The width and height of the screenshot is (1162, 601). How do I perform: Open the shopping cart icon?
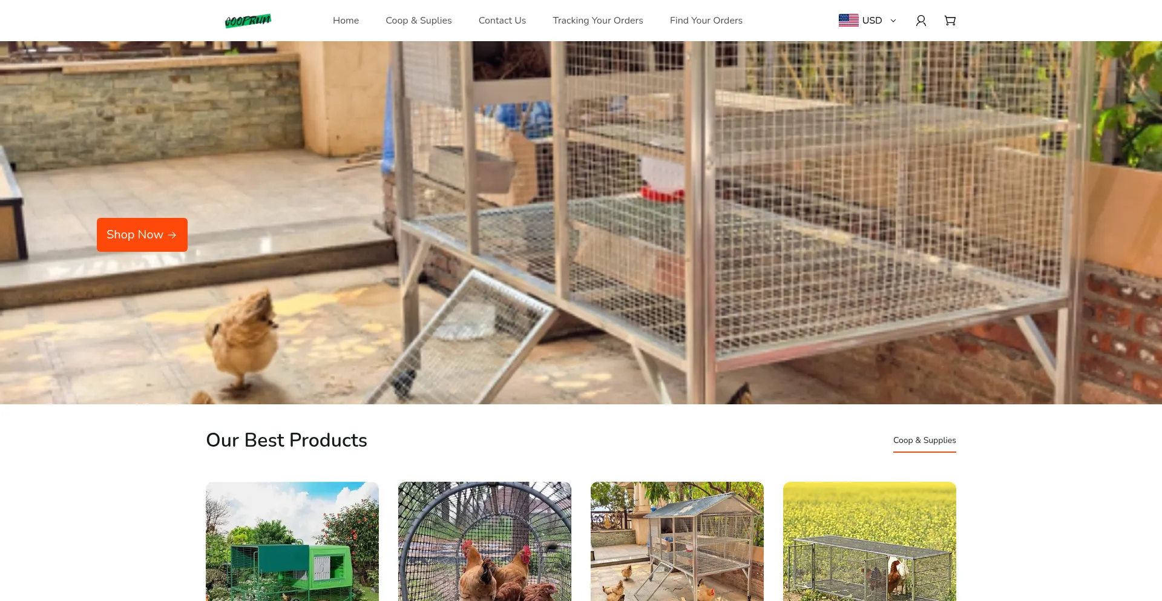point(950,21)
